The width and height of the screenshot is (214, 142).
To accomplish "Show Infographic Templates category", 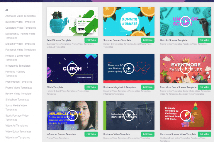I will coord(18,66).
